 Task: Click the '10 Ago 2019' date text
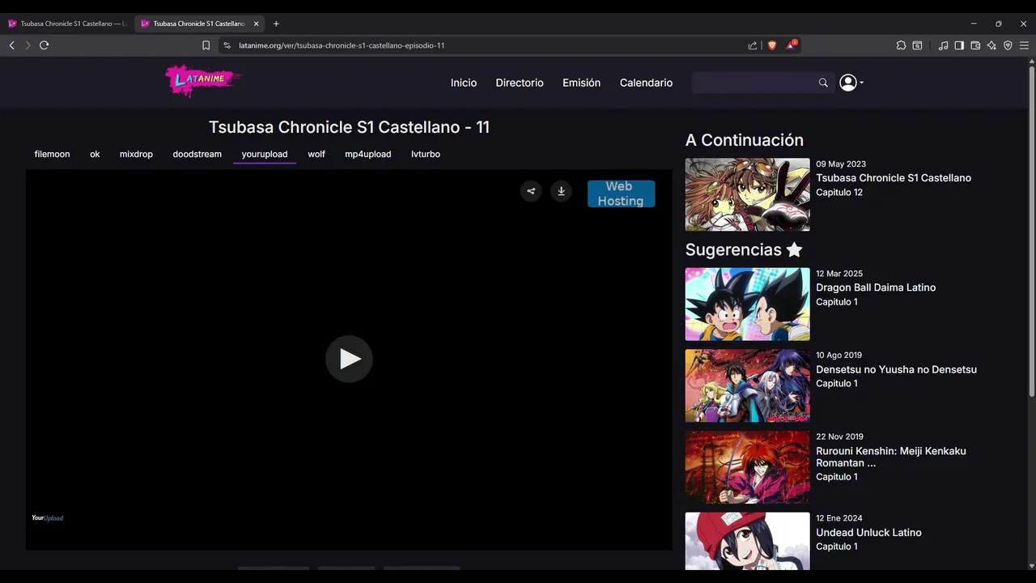839,355
